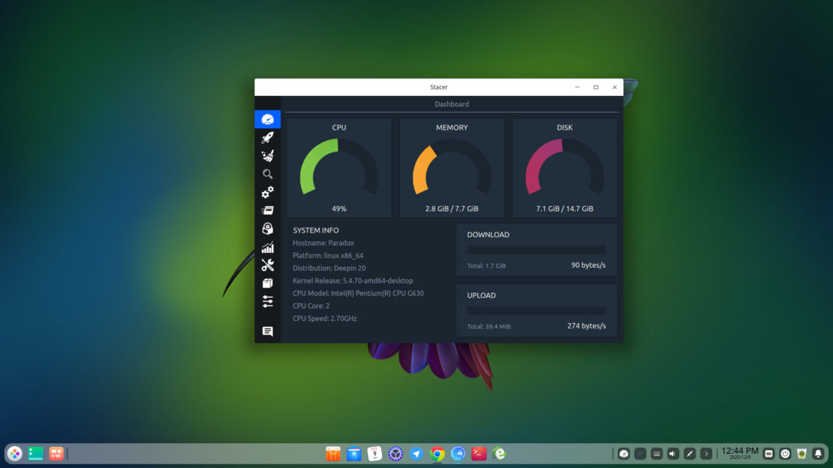Click the feedback message icon in the sidebar

pyautogui.click(x=268, y=331)
